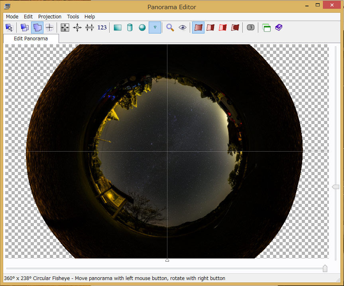Click the Panorama Editor title bar app icon
This screenshot has height=286, width=344.
click(x=7, y=6)
